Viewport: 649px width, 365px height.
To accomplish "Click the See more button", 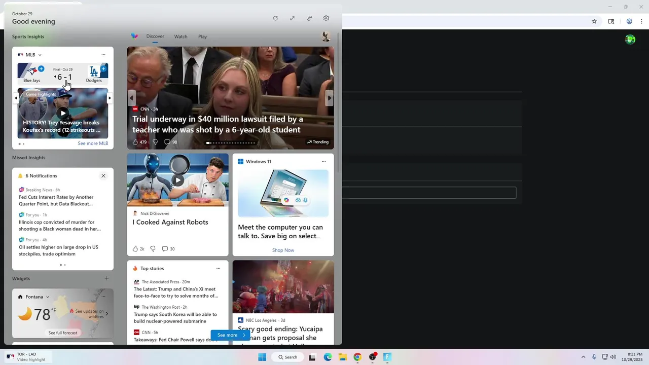I will tap(231, 335).
